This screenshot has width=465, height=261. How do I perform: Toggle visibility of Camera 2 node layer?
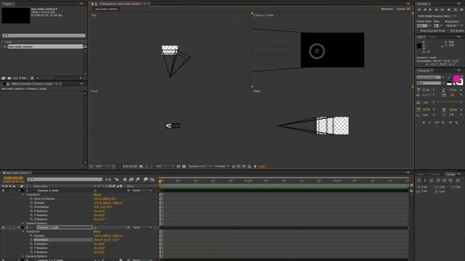[3, 191]
